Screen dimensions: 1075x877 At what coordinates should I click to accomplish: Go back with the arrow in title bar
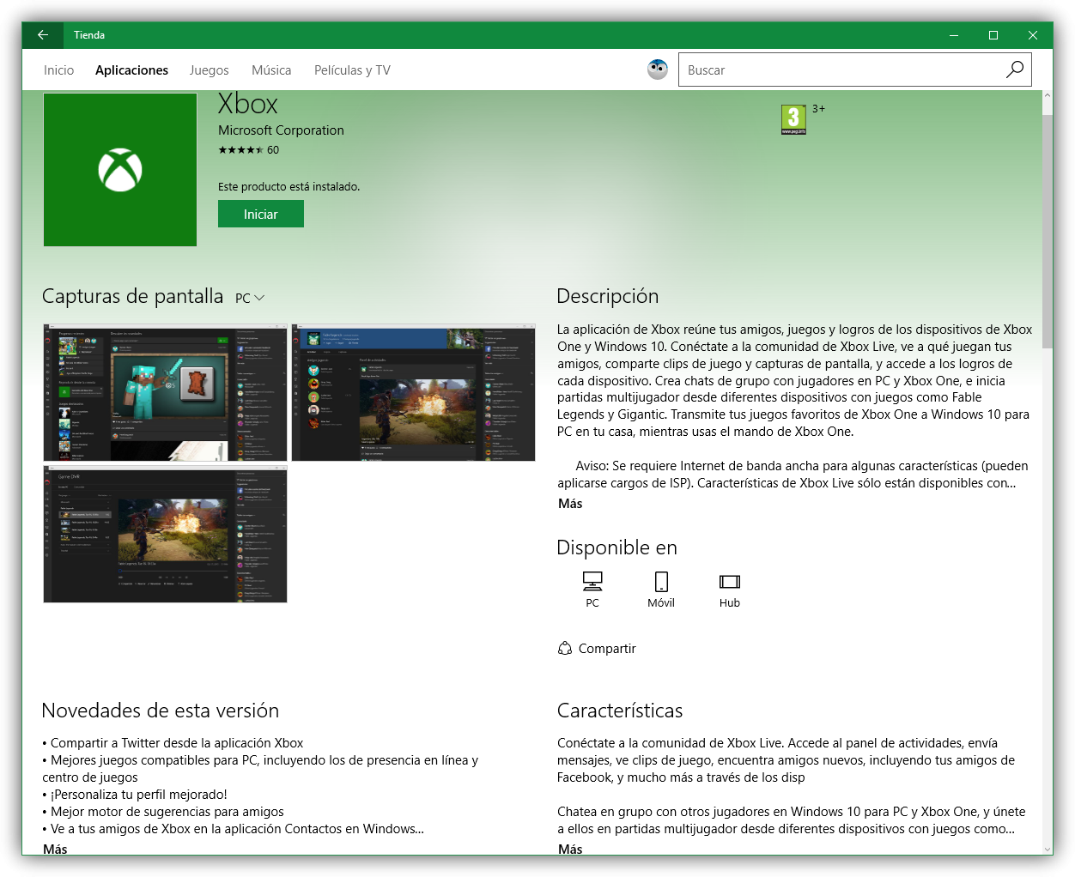point(43,35)
